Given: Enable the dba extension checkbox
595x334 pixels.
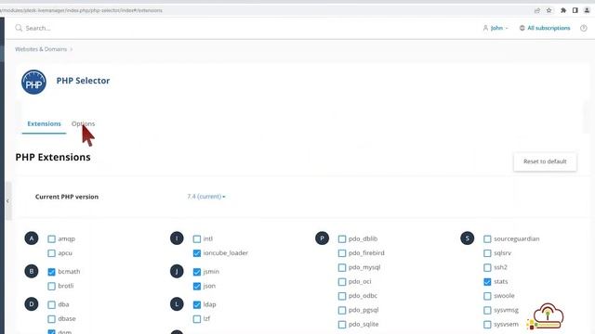Looking at the screenshot, I should point(52,304).
